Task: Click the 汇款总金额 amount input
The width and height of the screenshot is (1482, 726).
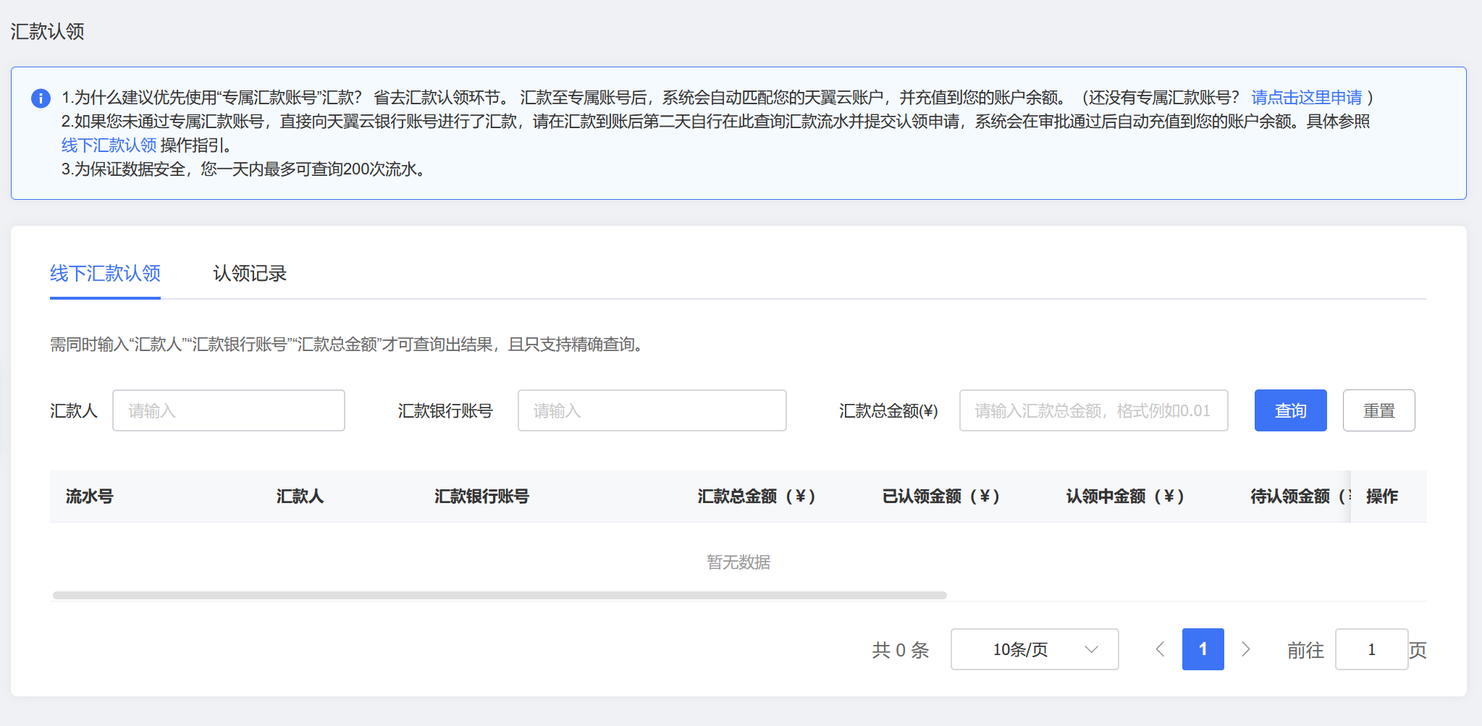Action: pos(1093,410)
